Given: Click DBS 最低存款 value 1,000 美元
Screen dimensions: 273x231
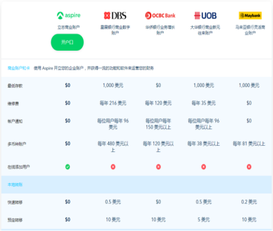Looking at the screenshot, I should point(113,85).
